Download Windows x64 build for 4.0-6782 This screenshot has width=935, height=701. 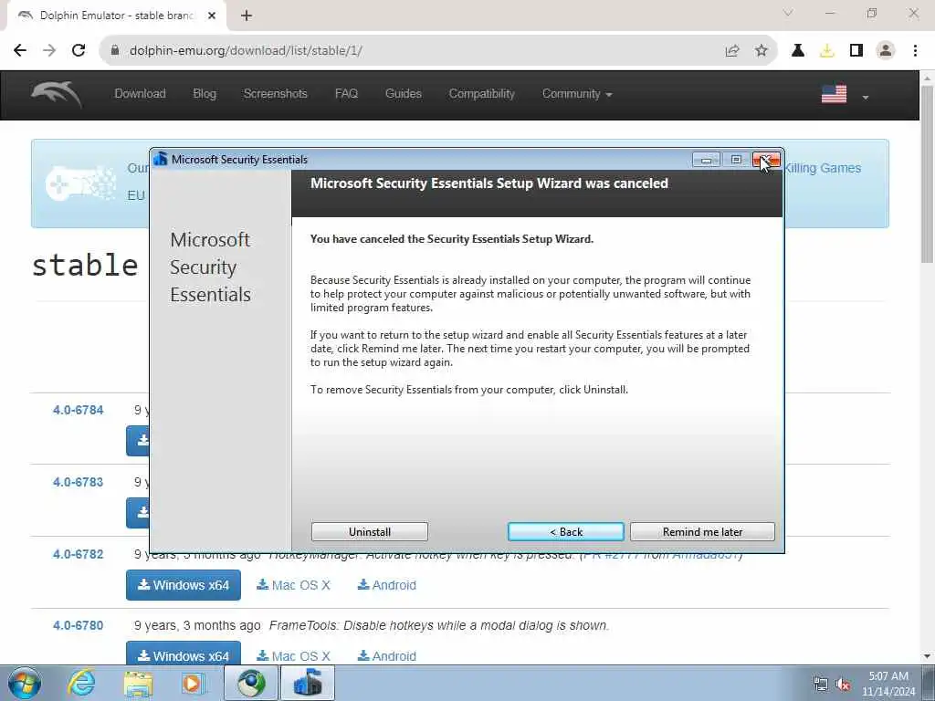click(x=184, y=585)
